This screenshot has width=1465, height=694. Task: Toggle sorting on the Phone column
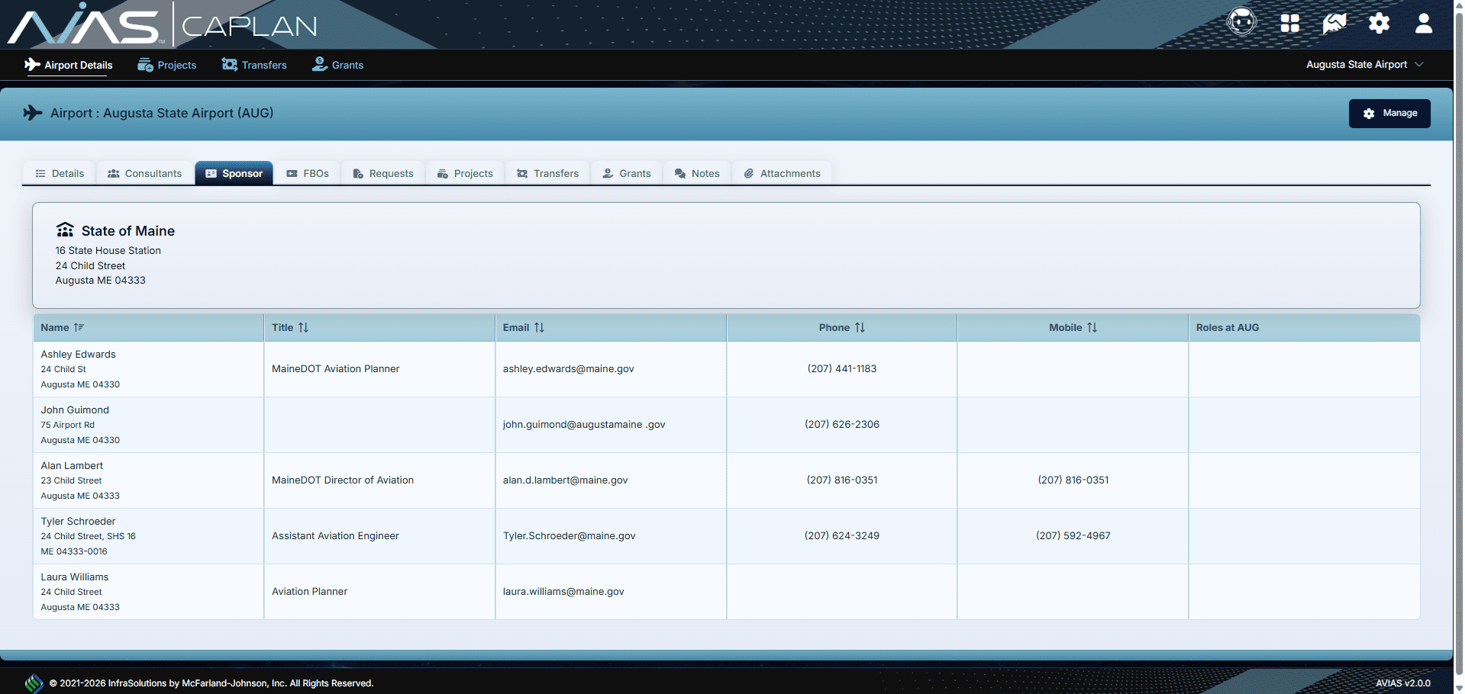pyautogui.click(x=860, y=327)
